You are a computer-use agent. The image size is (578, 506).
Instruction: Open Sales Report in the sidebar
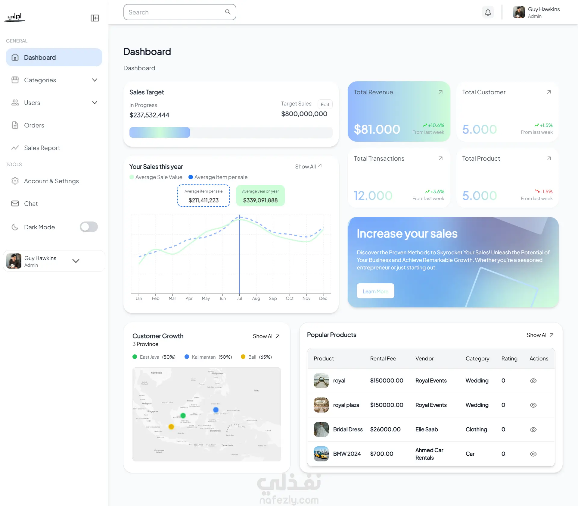42,148
